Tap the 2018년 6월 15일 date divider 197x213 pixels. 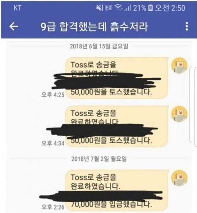99,46
